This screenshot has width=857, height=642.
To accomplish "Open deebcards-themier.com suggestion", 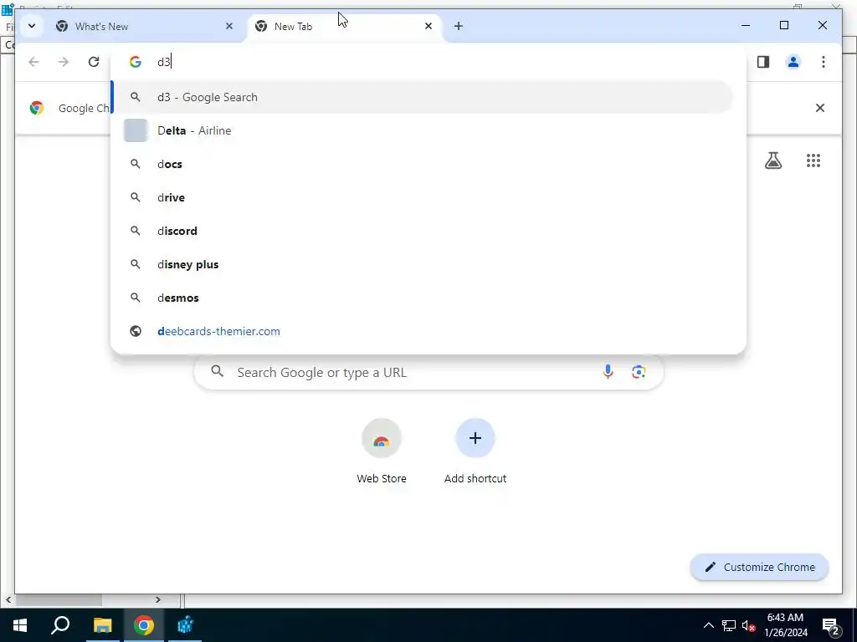I will [x=422, y=331].
